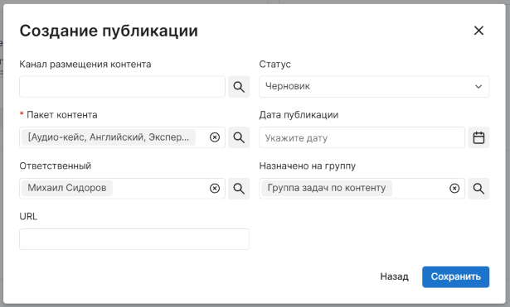Open lookup search for Ответственный
Image resolution: width=510 pixels, height=307 pixels.
point(239,189)
